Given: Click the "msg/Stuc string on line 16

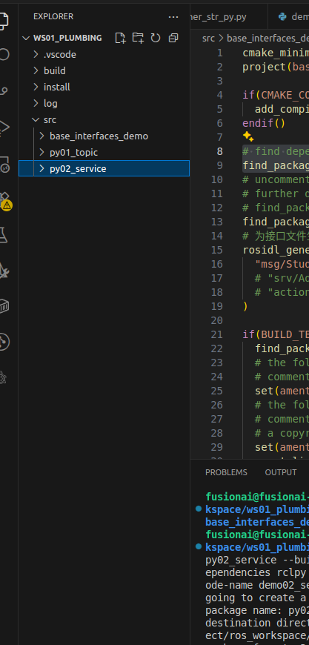Looking at the screenshot, I should click(282, 264).
